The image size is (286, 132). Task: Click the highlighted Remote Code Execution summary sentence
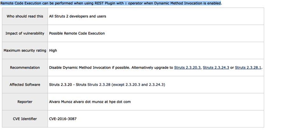pyautogui.click(x=111, y=3)
